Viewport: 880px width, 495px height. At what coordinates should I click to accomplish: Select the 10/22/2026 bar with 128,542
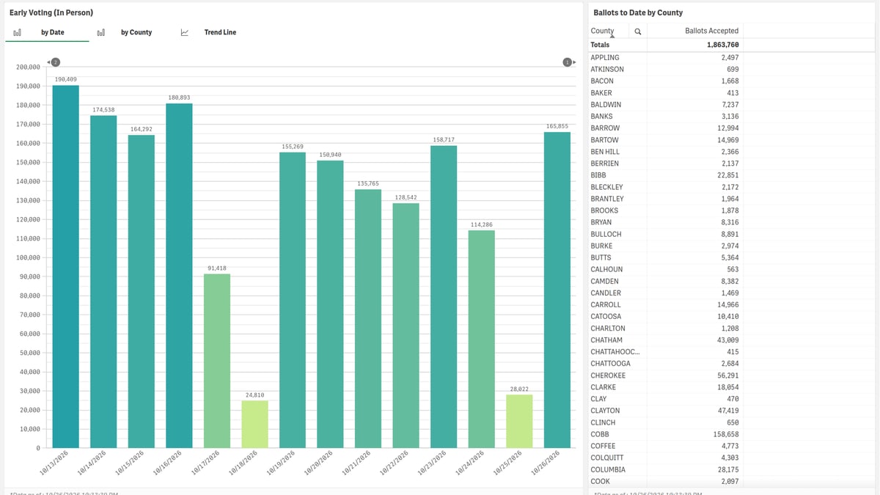(x=406, y=326)
